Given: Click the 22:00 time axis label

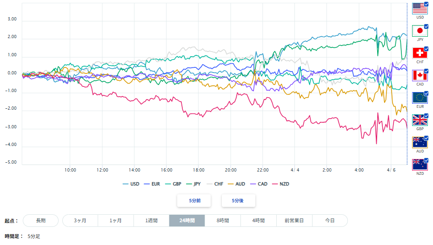Looking at the screenshot, I should (263, 170).
